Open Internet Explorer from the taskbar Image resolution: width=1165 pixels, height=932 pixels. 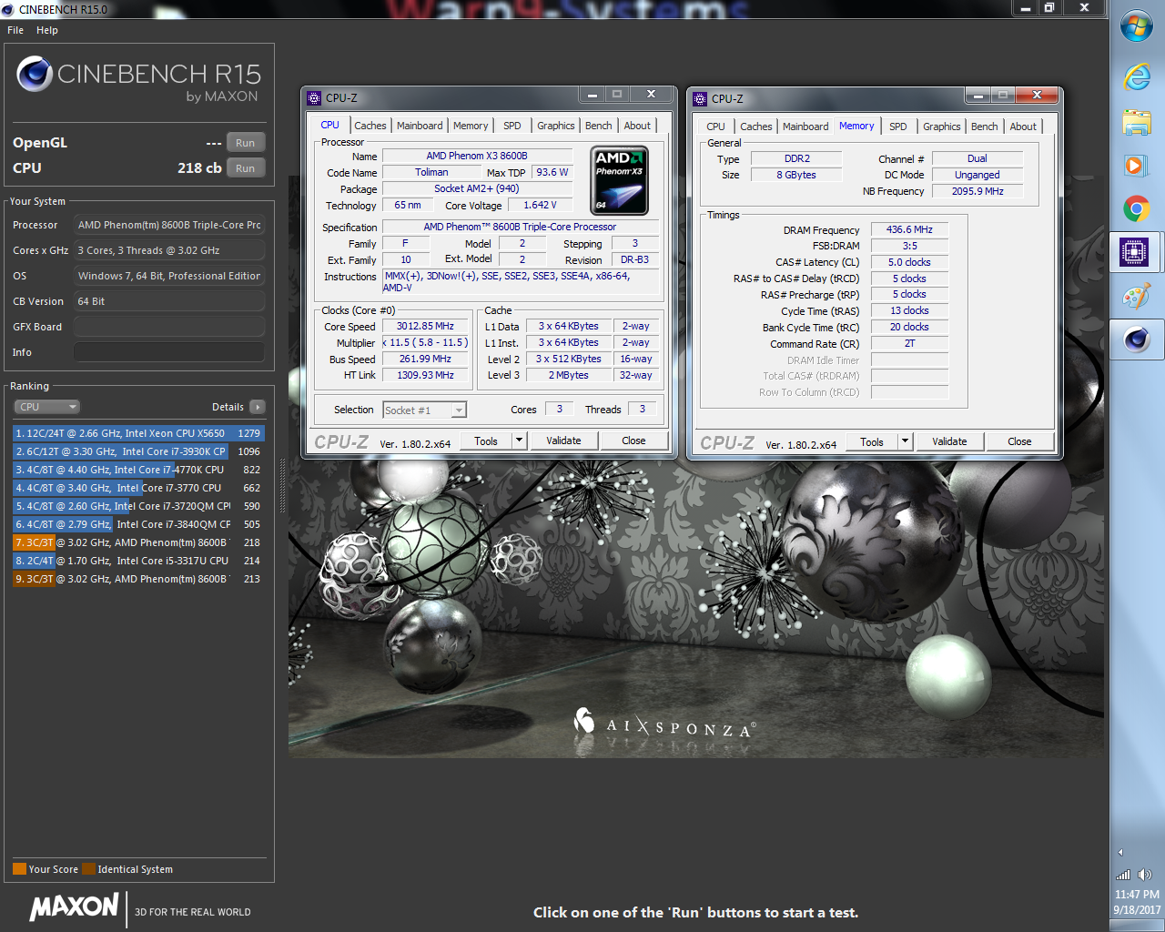pyautogui.click(x=1136, y=77)
